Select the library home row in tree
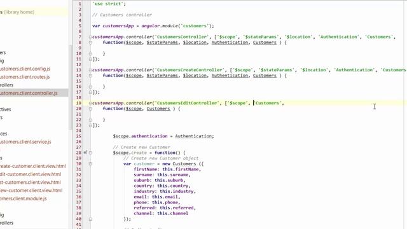Image resolution: width=407 pixels, height=229 pixels. 34,12
